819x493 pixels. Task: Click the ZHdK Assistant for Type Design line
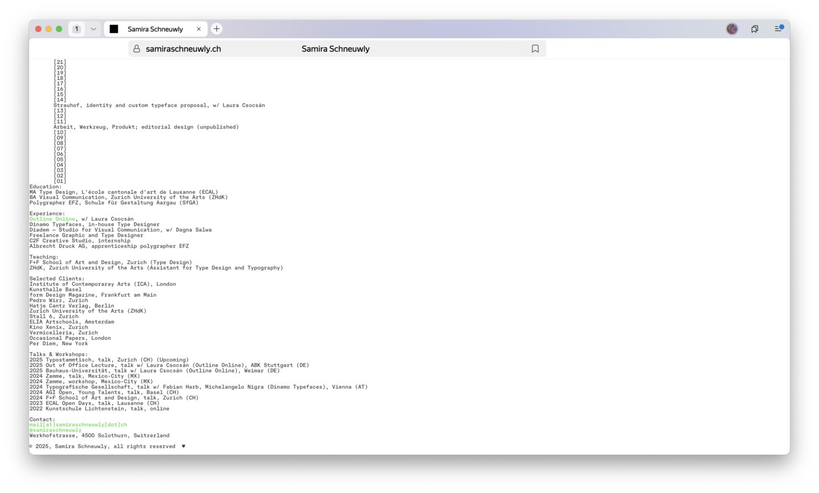click(156, 268)
